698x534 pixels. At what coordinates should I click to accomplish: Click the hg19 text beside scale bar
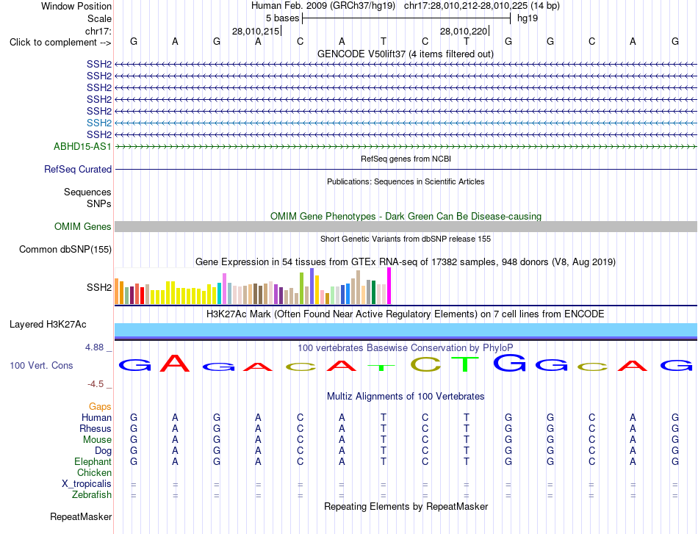click(528, 18)
